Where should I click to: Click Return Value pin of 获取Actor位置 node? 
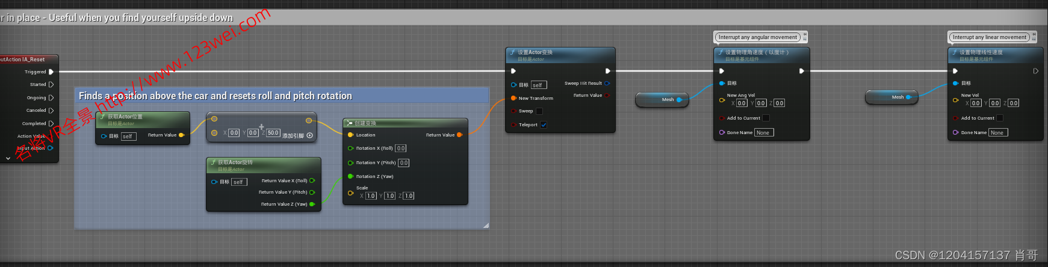point(182,135)
